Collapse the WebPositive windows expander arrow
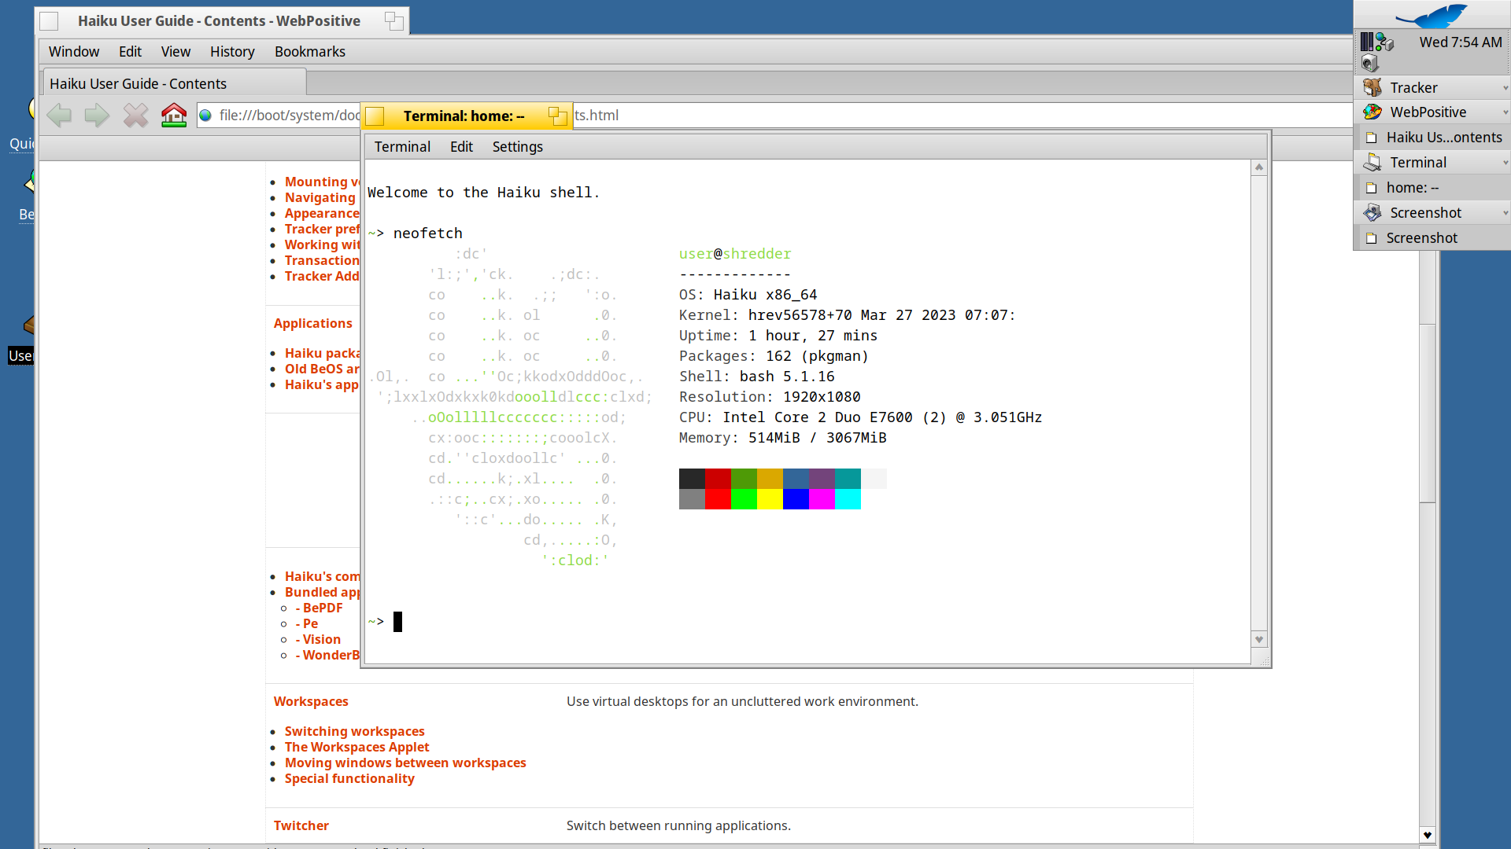Image resolution: width=1511 pixels, height=849 pixels. tap(1505, 112)
